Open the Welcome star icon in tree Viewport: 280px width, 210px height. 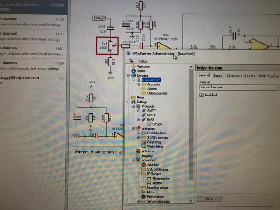[133, 66]
